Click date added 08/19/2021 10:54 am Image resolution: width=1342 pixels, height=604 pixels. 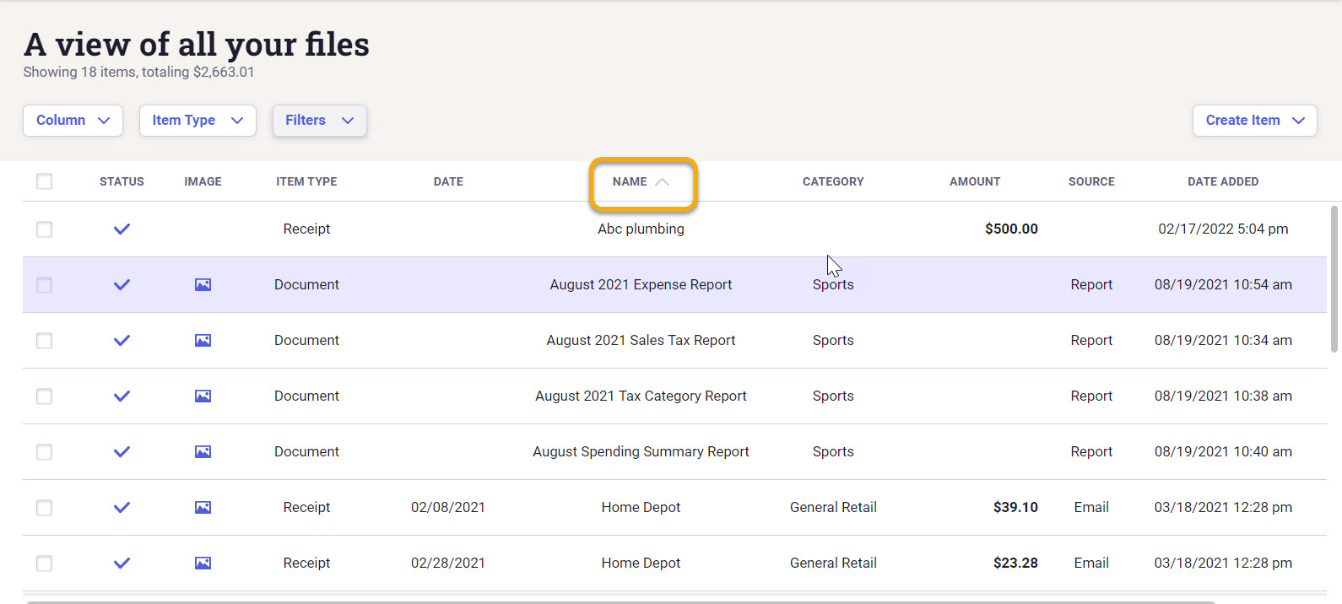[1223, 284]
